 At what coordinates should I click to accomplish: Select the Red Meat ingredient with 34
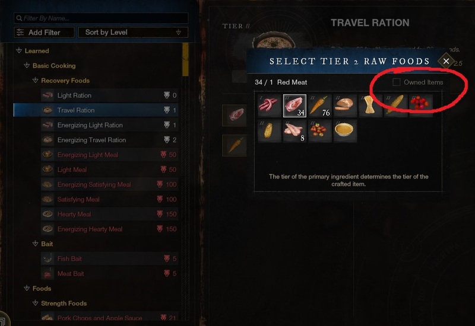pos(294,106)
